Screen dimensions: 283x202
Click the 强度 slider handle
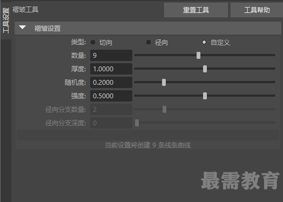click(x=205, y=96)
